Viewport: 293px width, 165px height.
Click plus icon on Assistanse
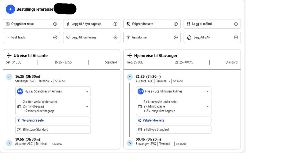[176, 37]
